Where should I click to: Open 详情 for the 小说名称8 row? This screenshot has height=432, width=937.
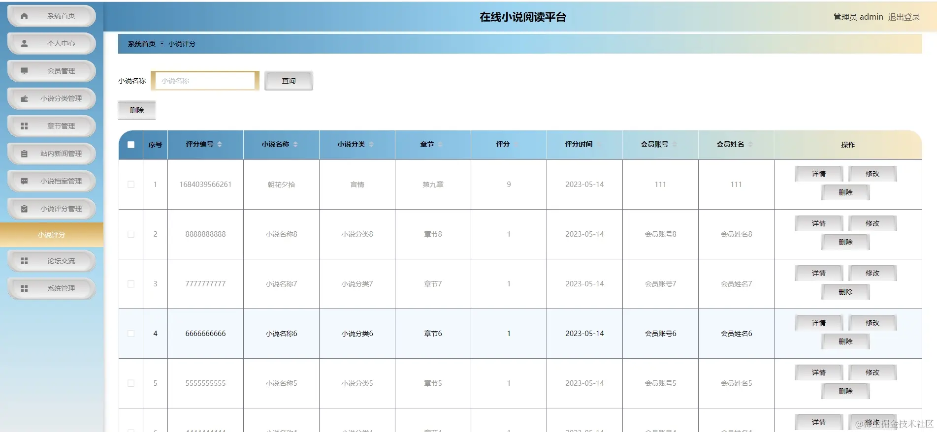(819, 223)
